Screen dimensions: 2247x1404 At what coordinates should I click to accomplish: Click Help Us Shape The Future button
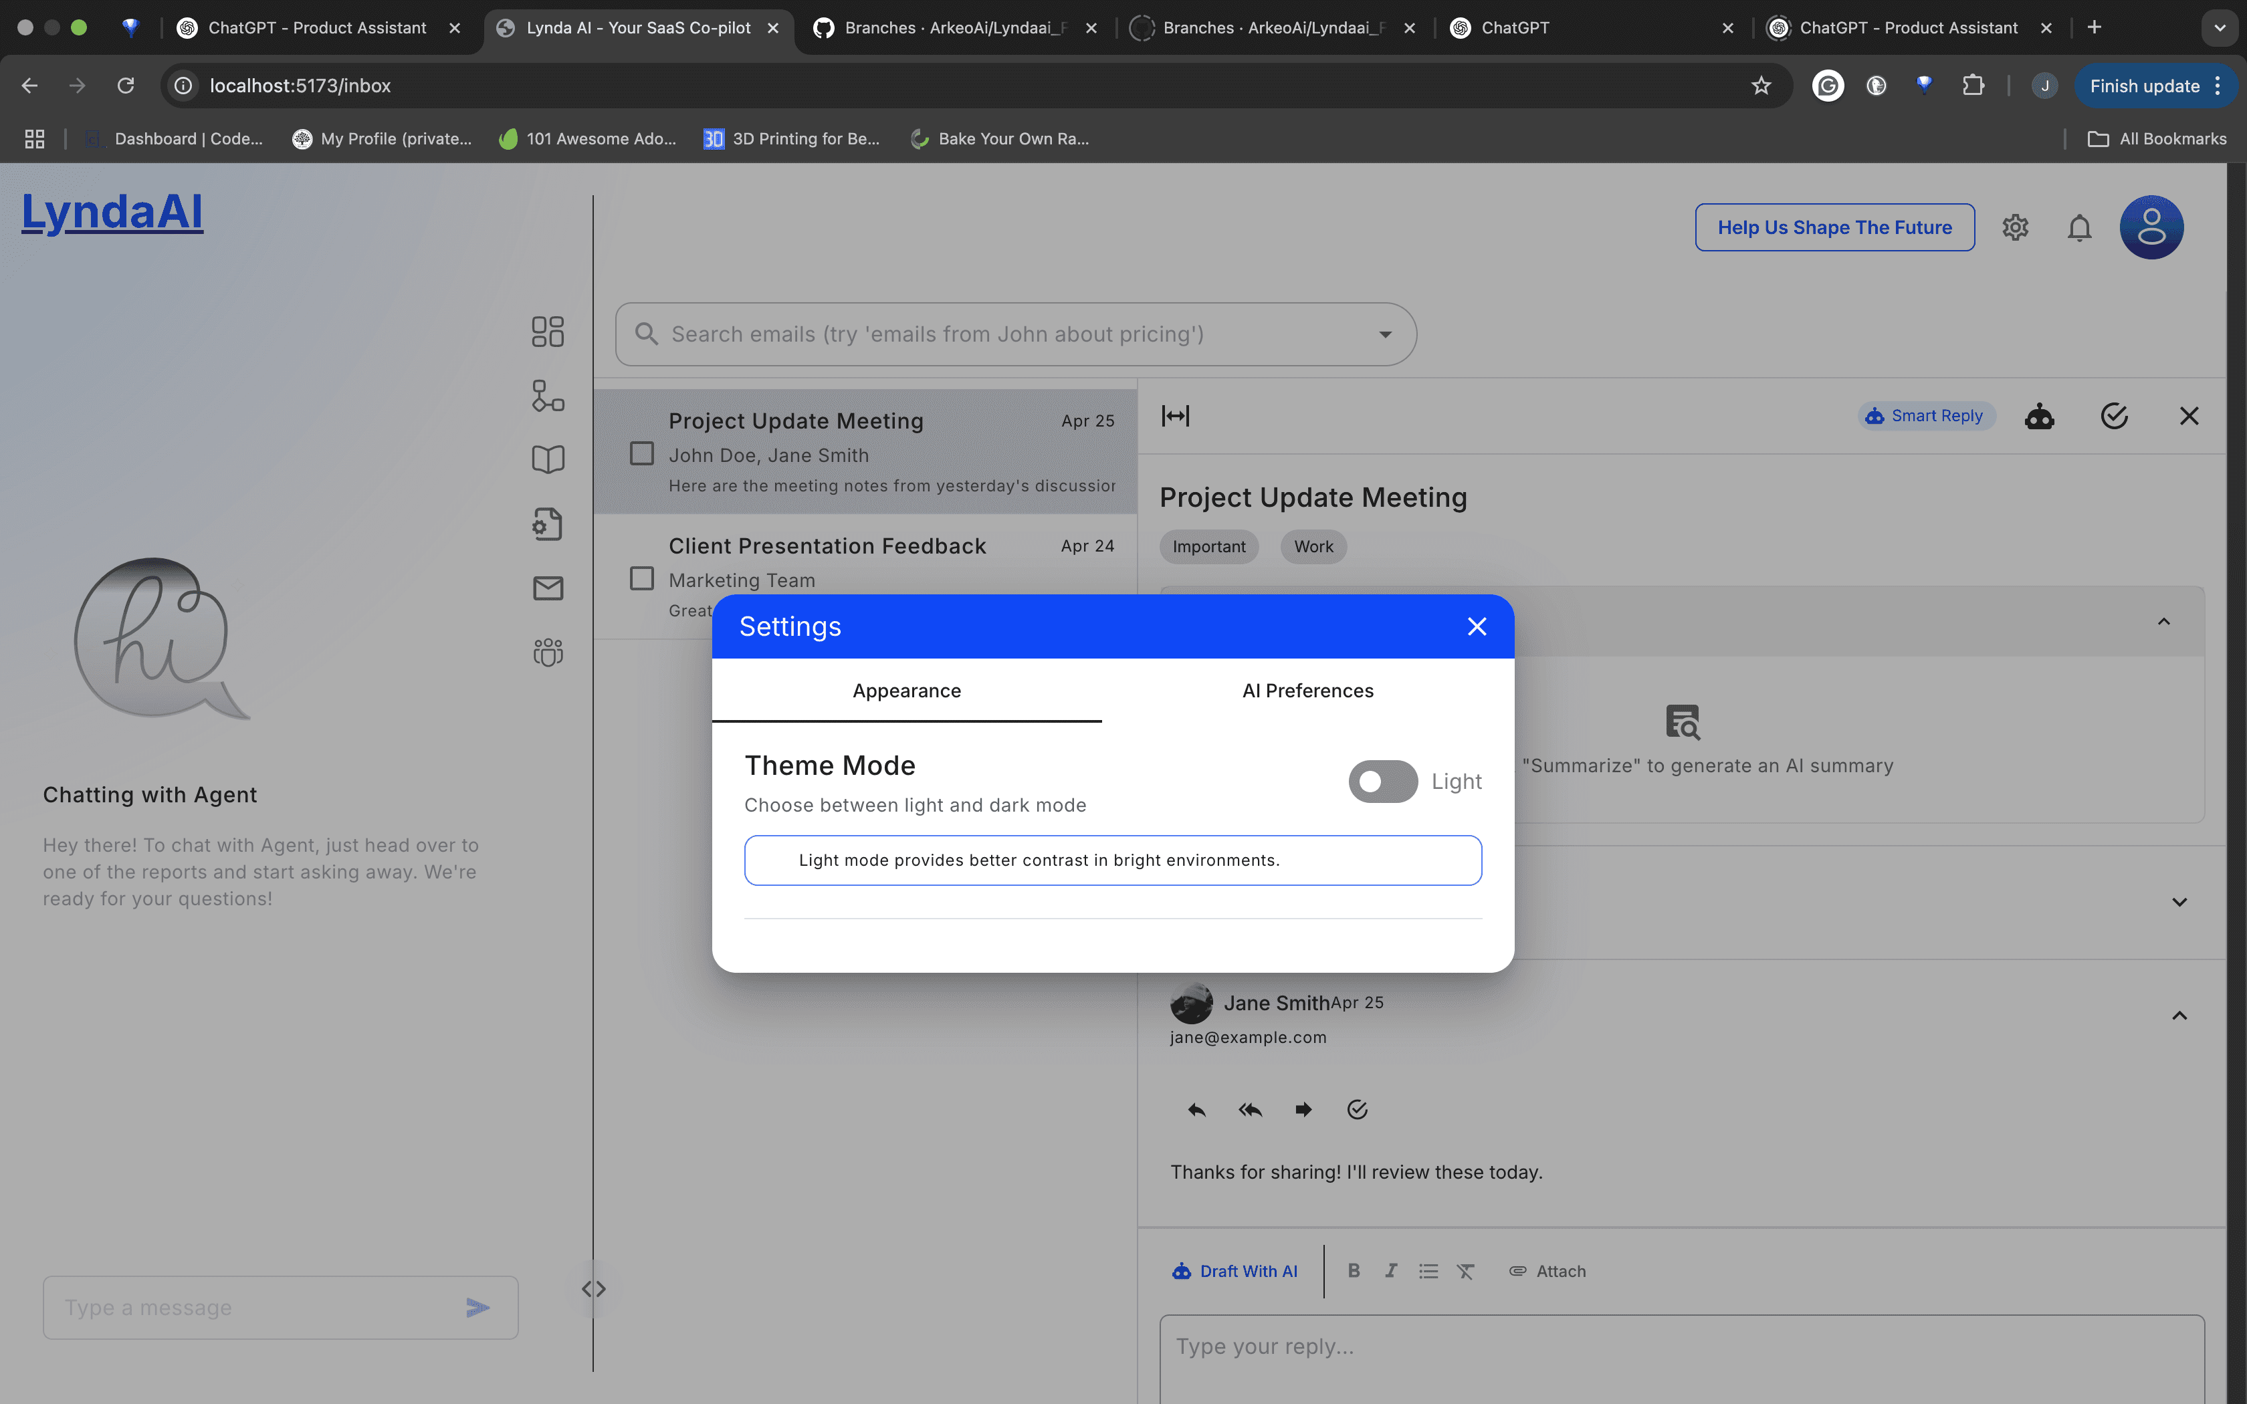point(1834,227)
